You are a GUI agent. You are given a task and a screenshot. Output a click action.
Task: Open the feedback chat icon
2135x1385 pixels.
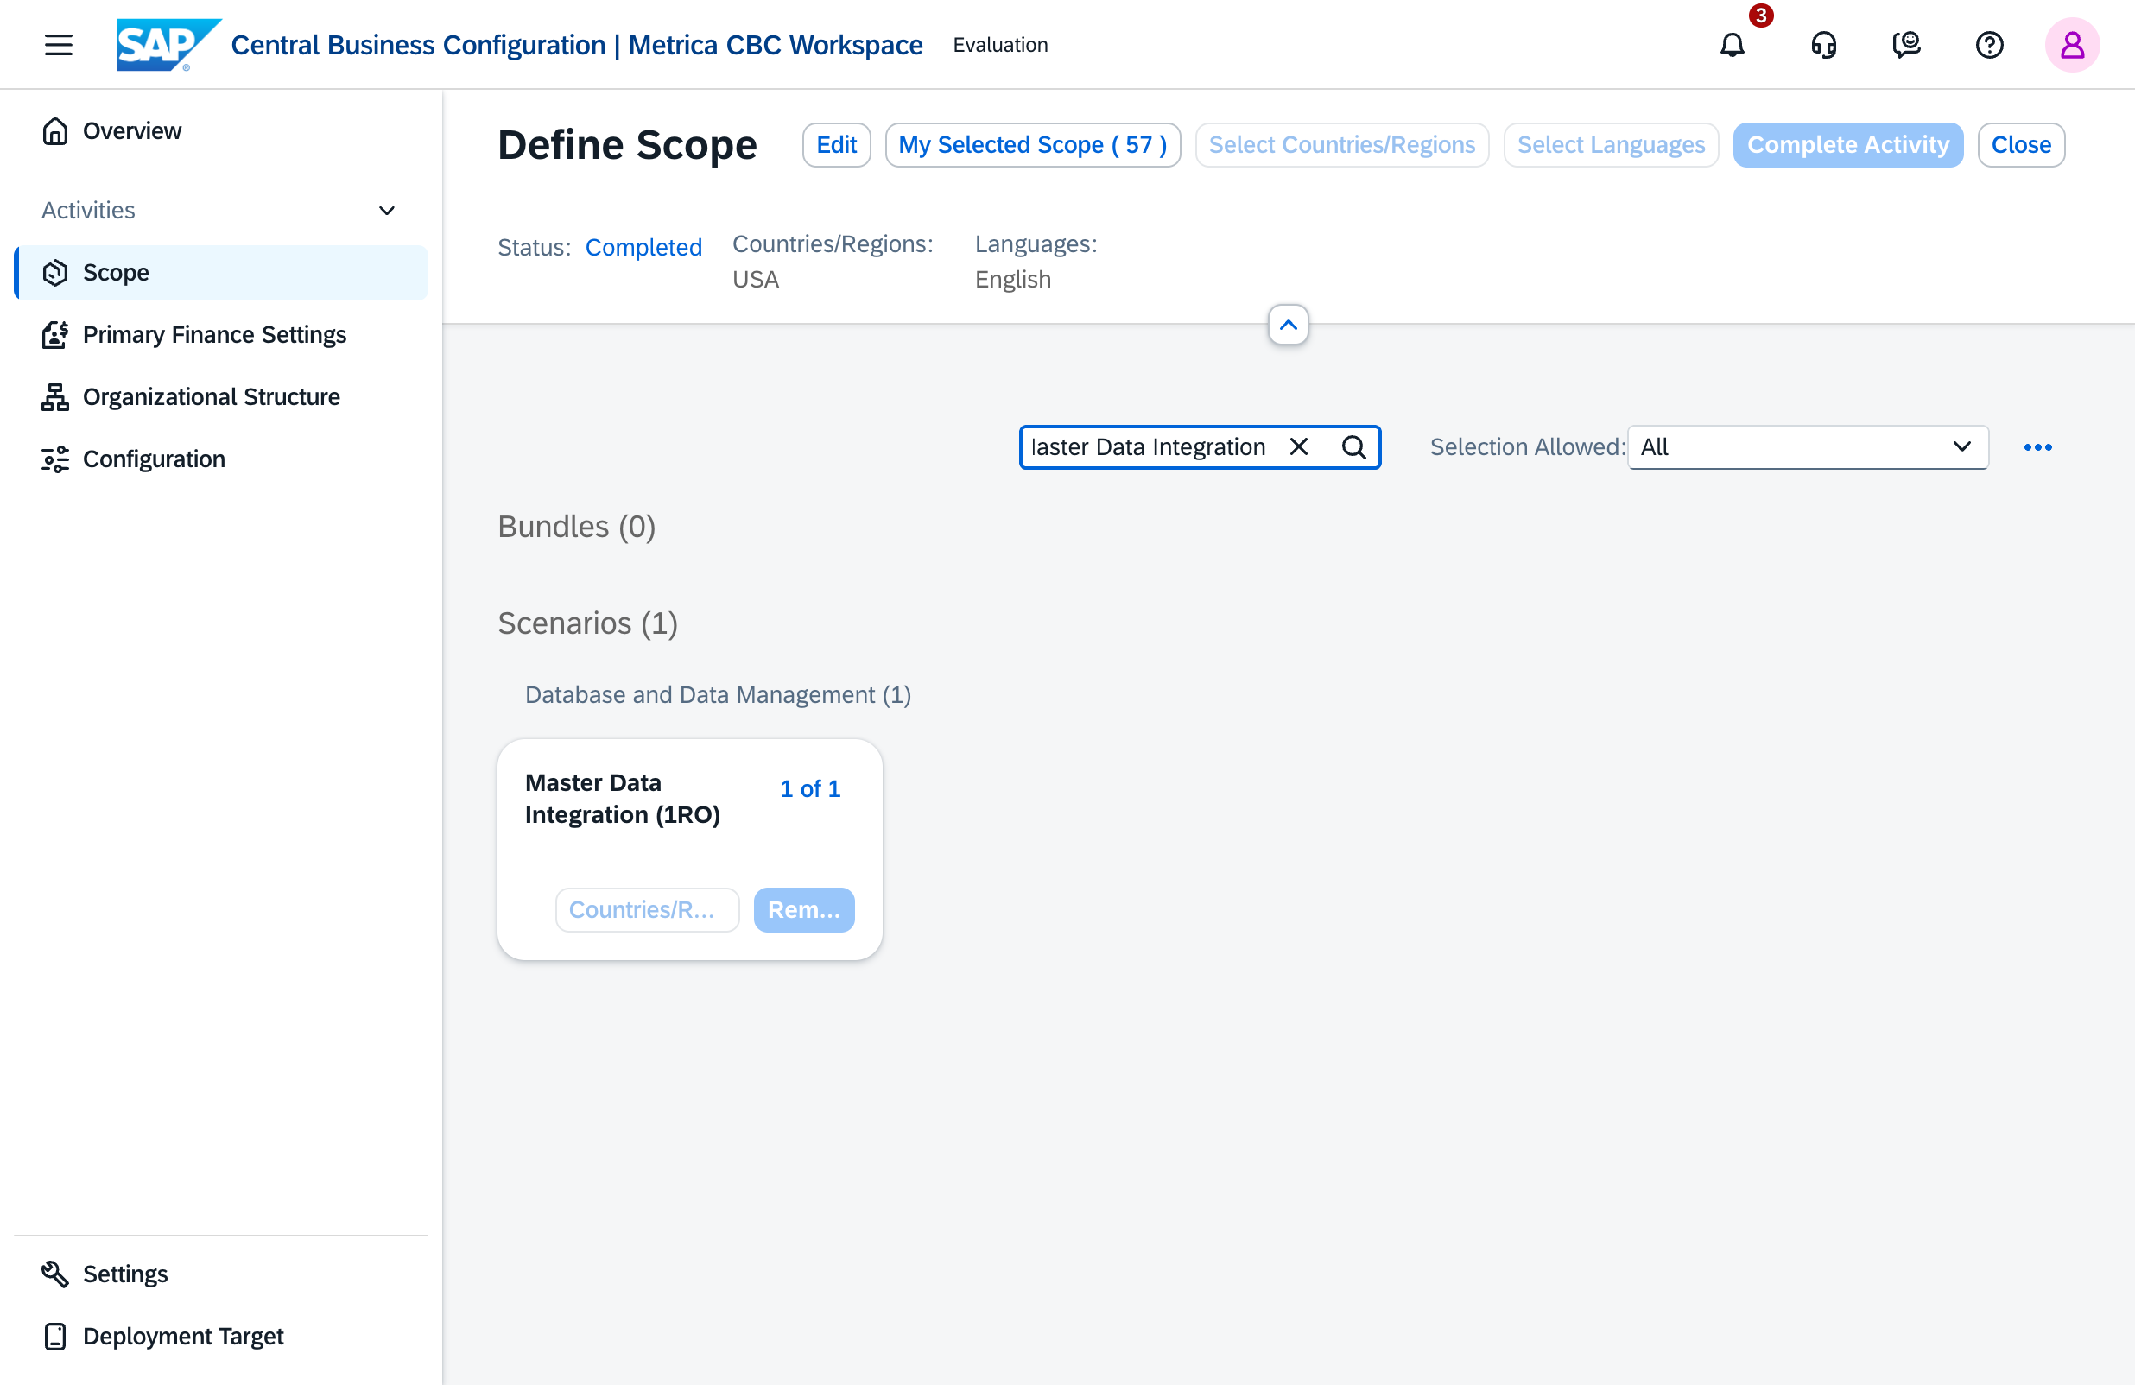click(x=1905, y=45)
